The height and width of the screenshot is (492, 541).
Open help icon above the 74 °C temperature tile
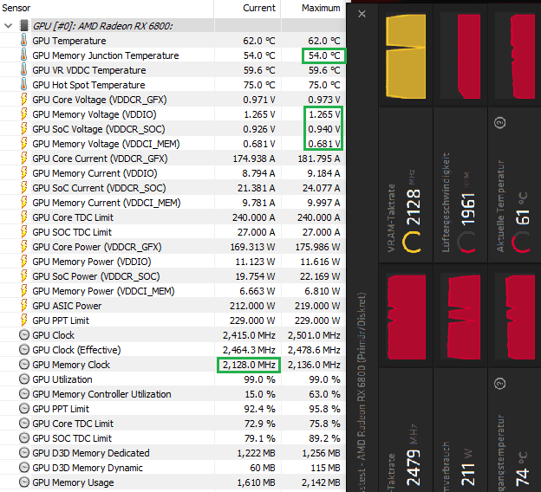pos(500,384)
